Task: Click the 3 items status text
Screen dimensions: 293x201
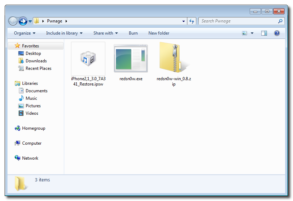Action: (x=42, y=180)
